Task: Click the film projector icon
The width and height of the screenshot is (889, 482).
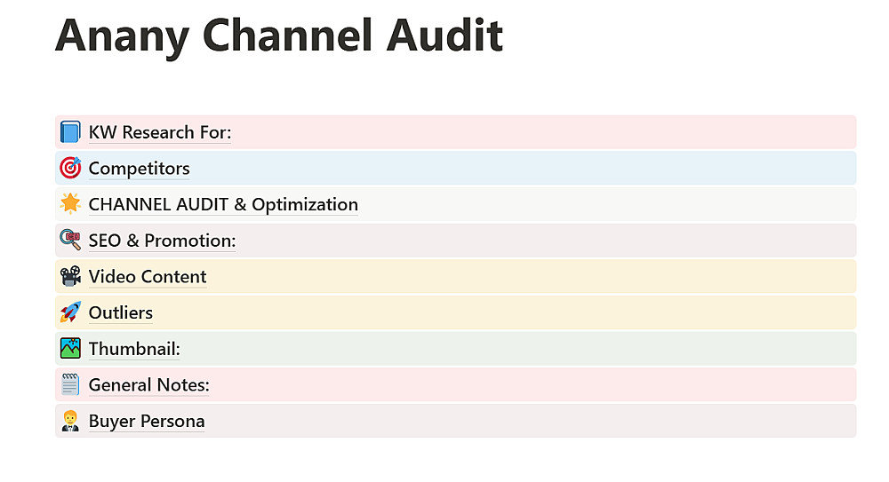Action: click(x=70, y=277)
